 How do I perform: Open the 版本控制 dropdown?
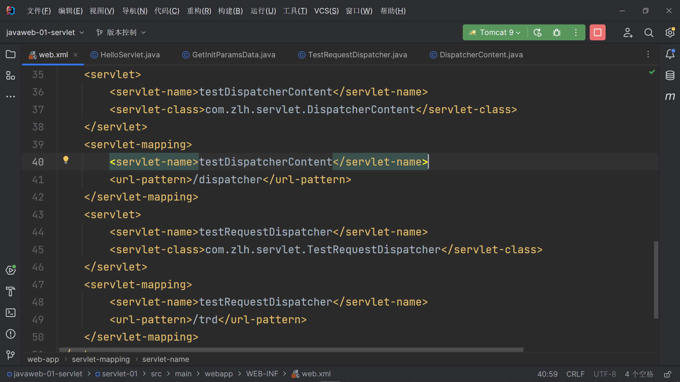click(143, 32)
